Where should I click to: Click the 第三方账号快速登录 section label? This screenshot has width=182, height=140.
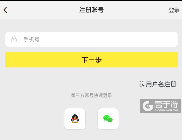point(91,95)
